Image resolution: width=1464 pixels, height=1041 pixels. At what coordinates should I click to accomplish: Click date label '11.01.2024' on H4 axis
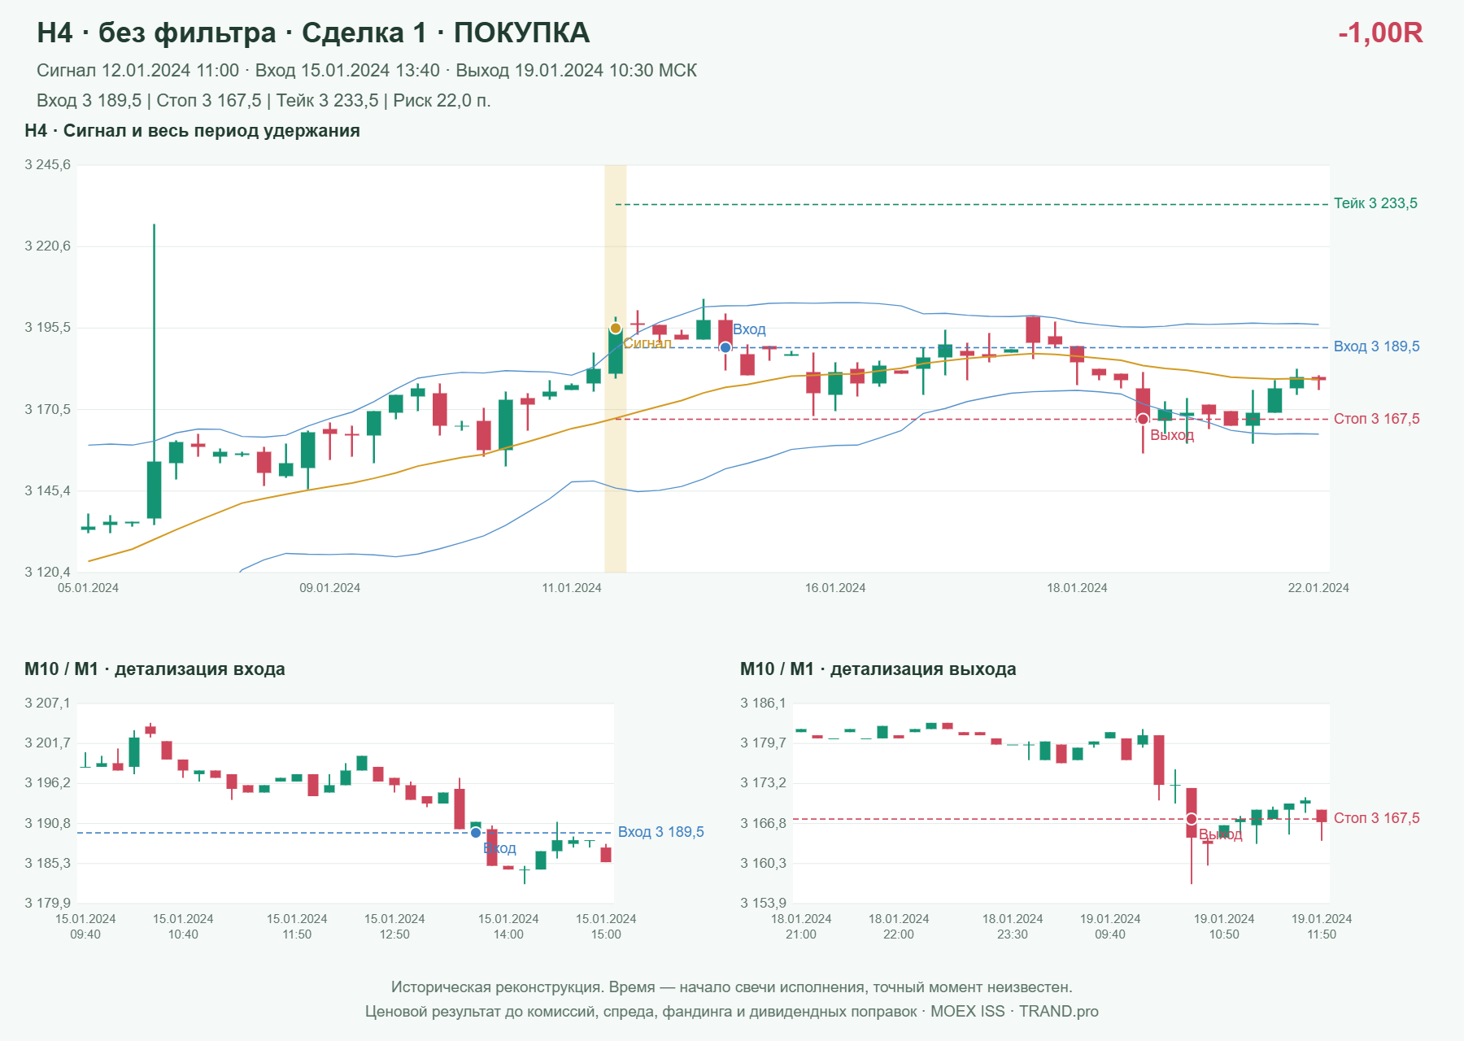point(572,588)
